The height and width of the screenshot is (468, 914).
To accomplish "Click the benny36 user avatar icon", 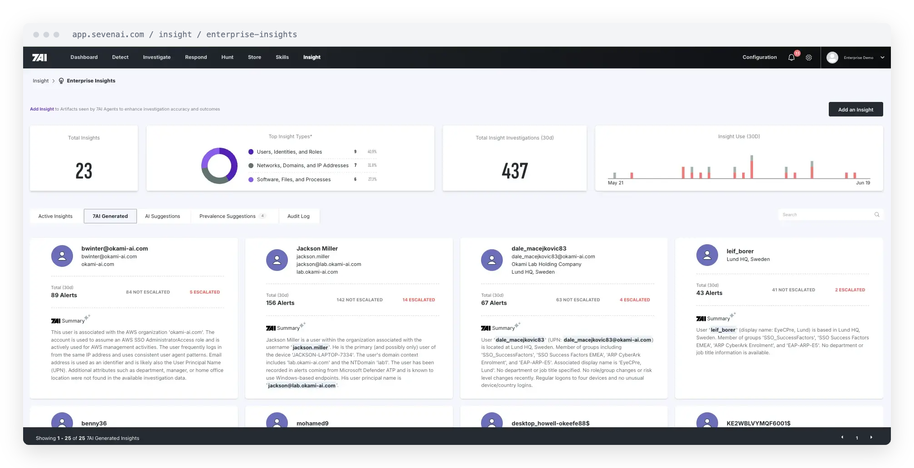I will coord(62,420).
